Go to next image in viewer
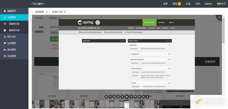The image size is (228, 109). (x=131, y=97)
